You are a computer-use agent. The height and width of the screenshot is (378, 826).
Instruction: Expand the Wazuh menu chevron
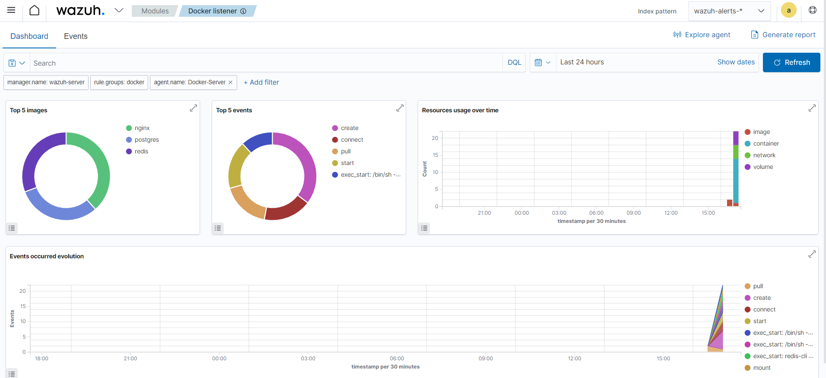coord(119,10)
